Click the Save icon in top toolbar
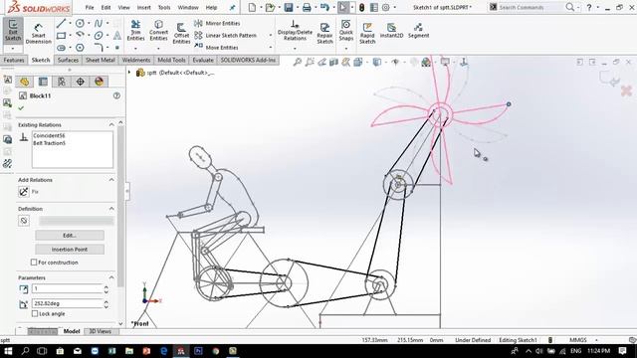This screenshot has width=637, height=358. click(289, 7)
